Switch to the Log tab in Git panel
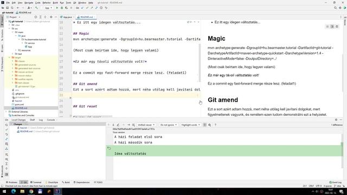 tap(41, 120)
